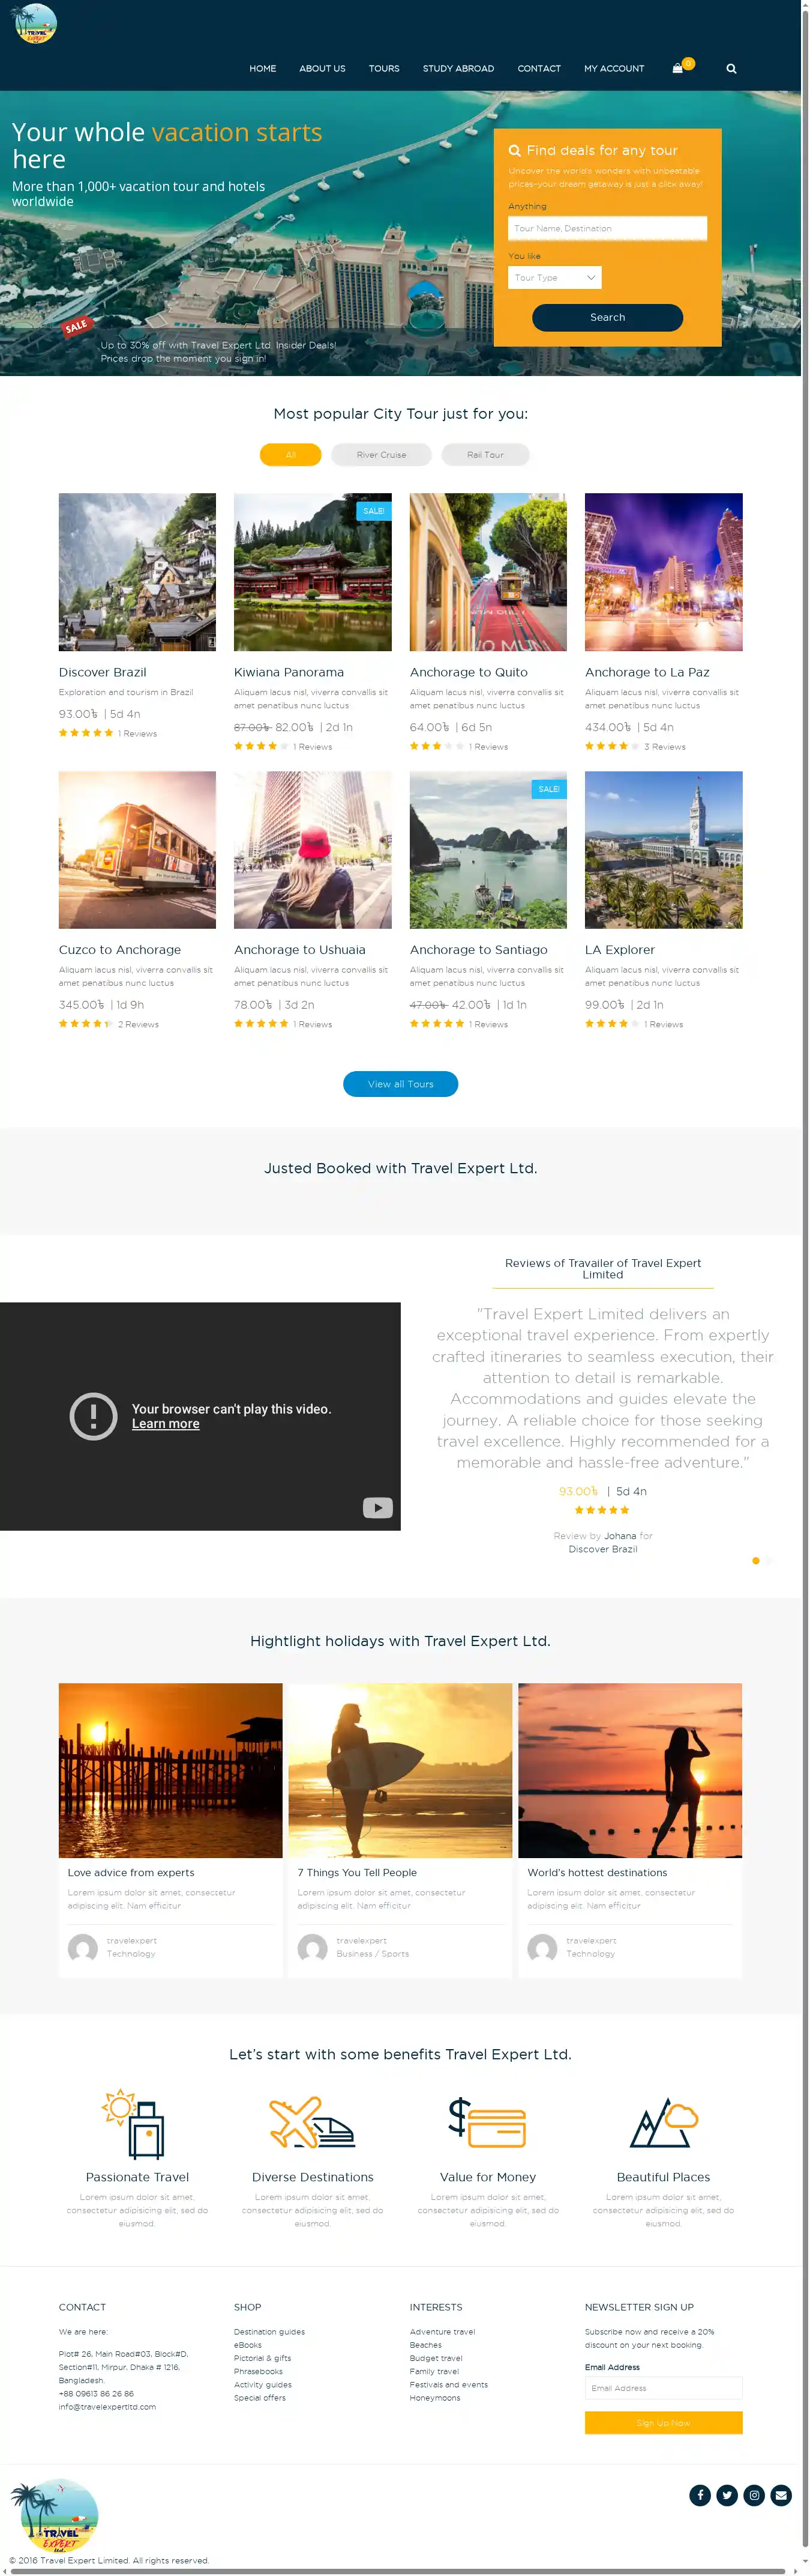Open the Study Abroad menu item
Image resolution: width=810 pixels, height=2576 pixels.
[x=458, y=69]
